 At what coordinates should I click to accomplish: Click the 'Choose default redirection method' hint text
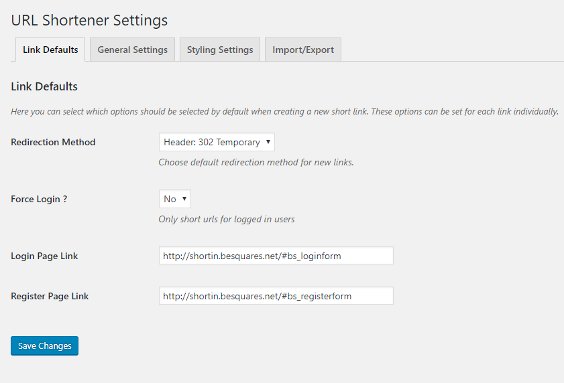point(256,162)
